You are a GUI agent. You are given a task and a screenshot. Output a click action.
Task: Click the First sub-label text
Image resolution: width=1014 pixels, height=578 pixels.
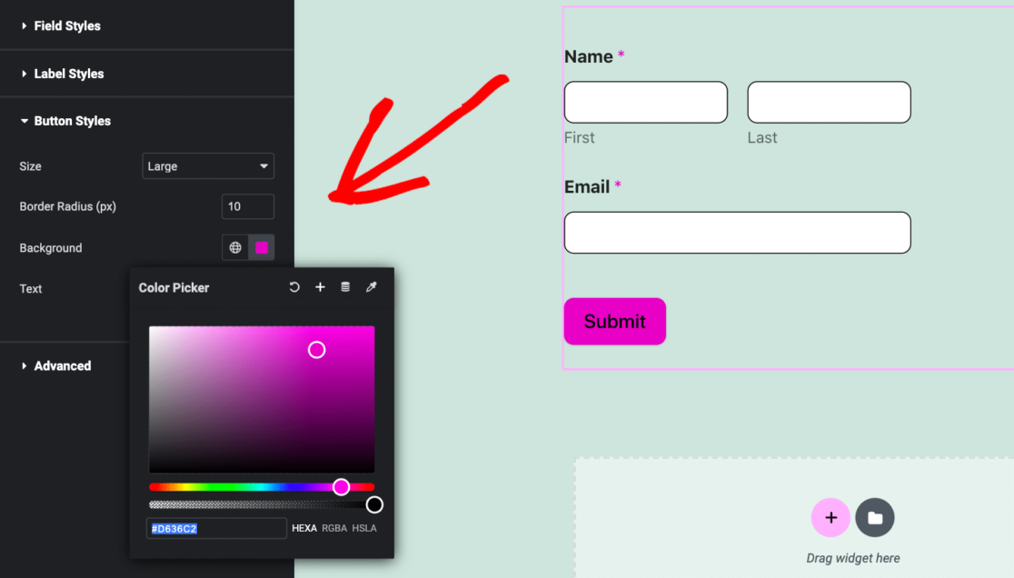pos(580,138)
